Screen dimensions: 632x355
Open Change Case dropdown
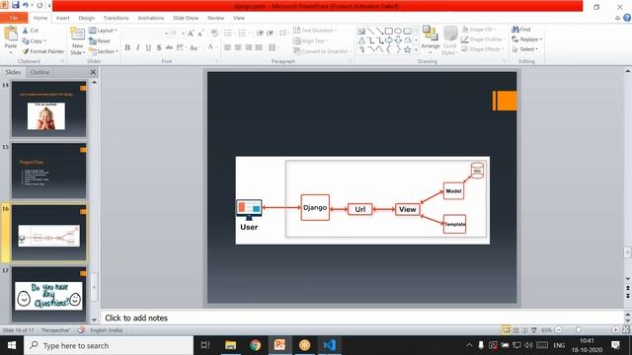(195, 47)
